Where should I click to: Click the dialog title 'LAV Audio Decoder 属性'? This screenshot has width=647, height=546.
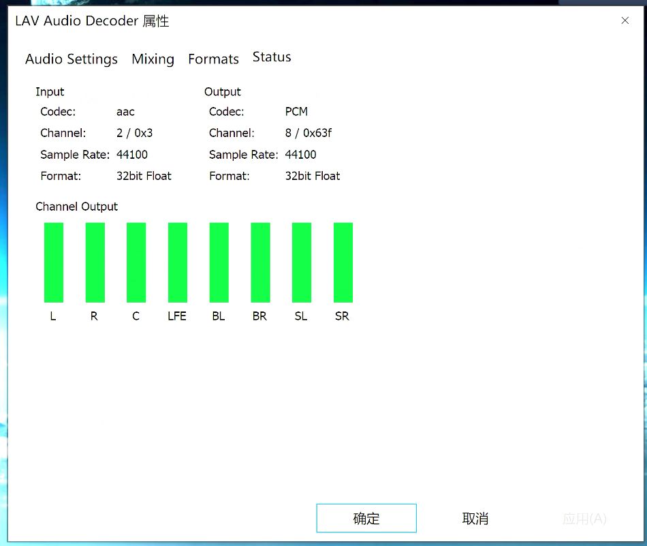coord(92,20)
